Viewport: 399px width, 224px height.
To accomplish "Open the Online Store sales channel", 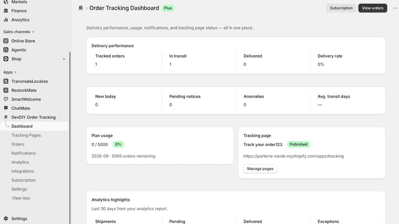I will point(23,41).
